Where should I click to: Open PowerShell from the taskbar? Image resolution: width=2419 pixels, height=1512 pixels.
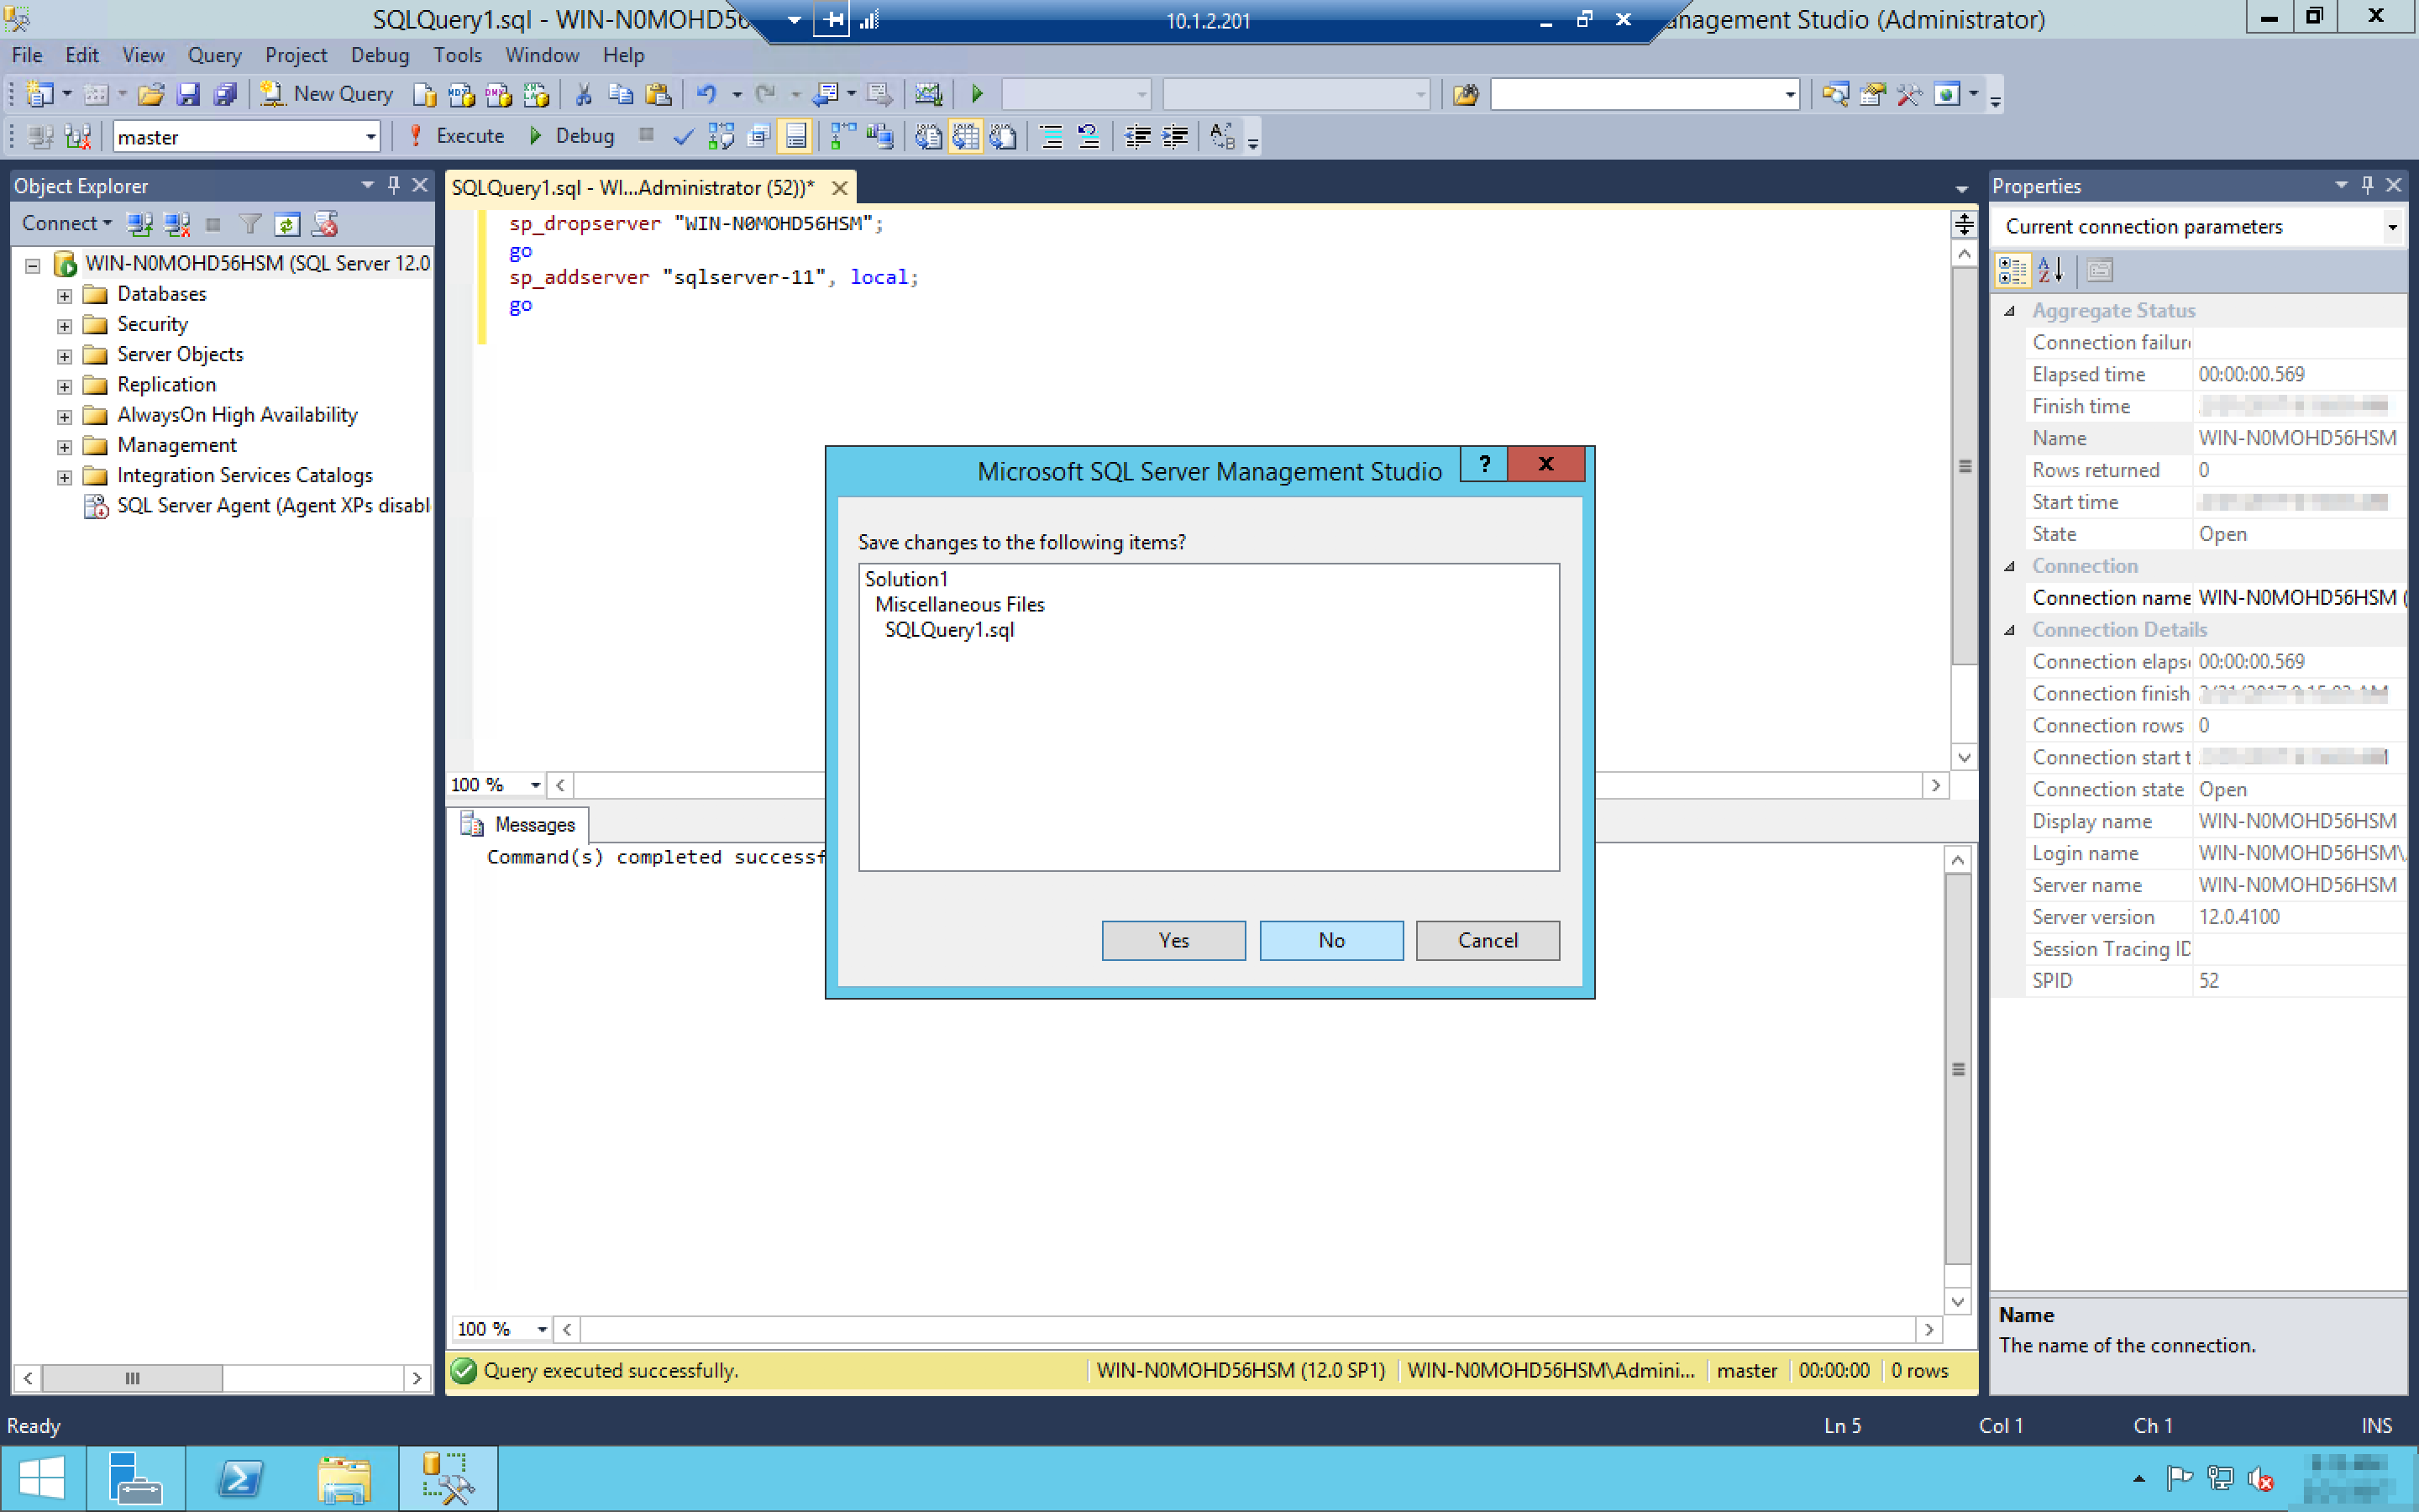click(241, 1478)
